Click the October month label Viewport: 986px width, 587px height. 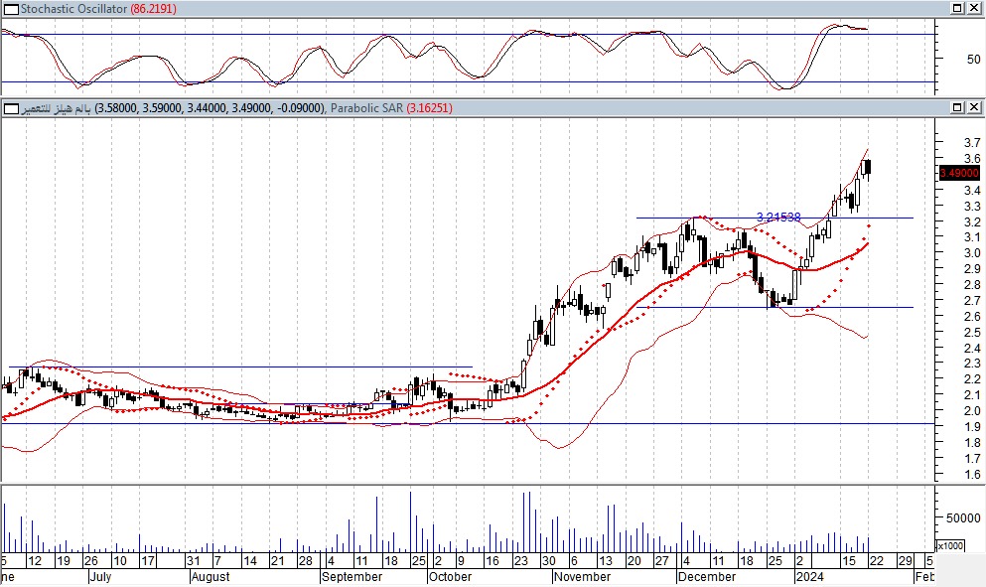click(x=449, y=576)
